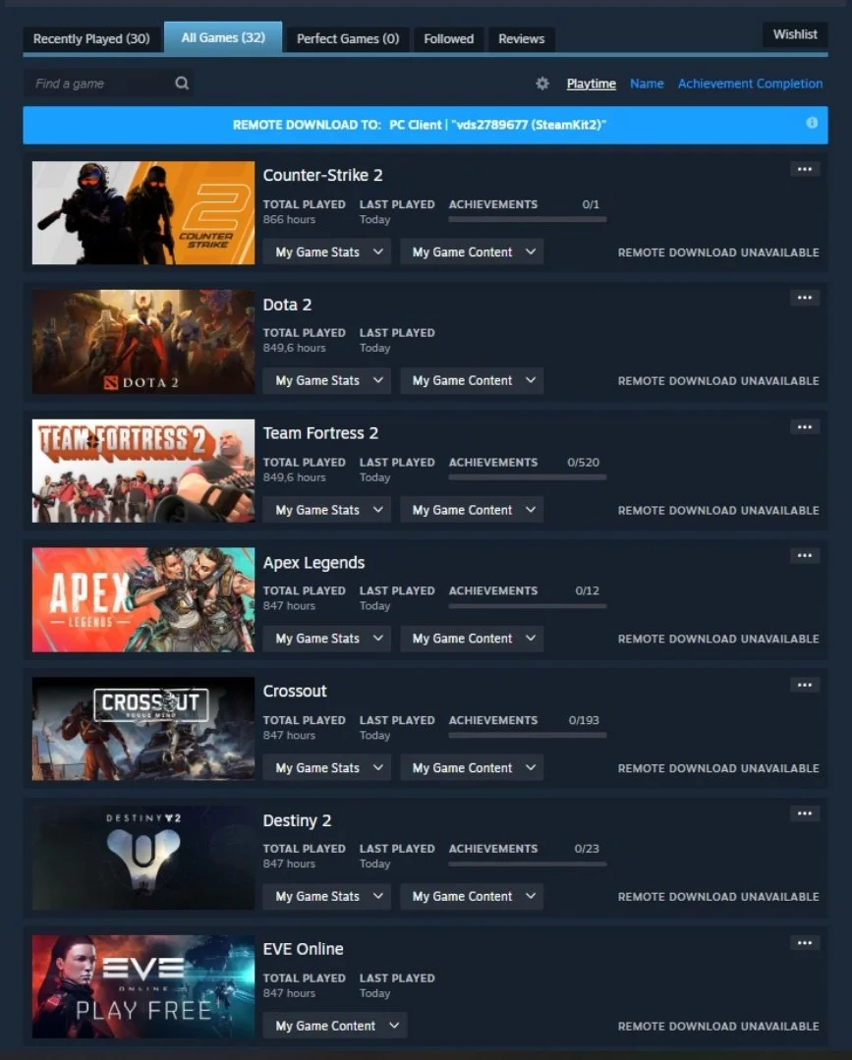Open the Team Fortress 2 title link
This screenshot has width=852, height=1060.
[320, 433]
